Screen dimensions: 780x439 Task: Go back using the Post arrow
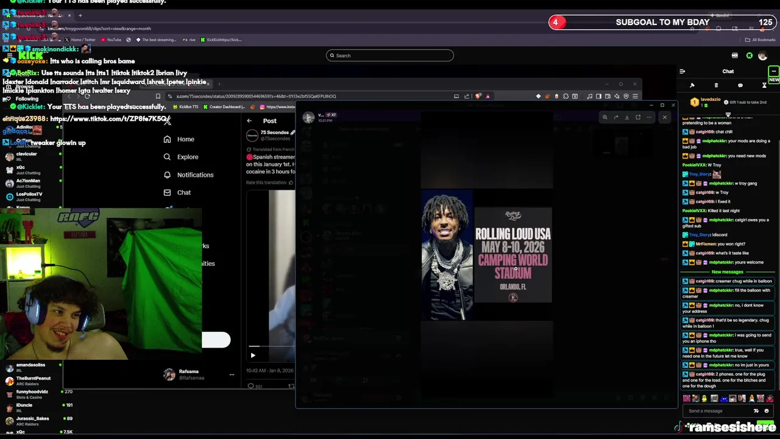249,121
